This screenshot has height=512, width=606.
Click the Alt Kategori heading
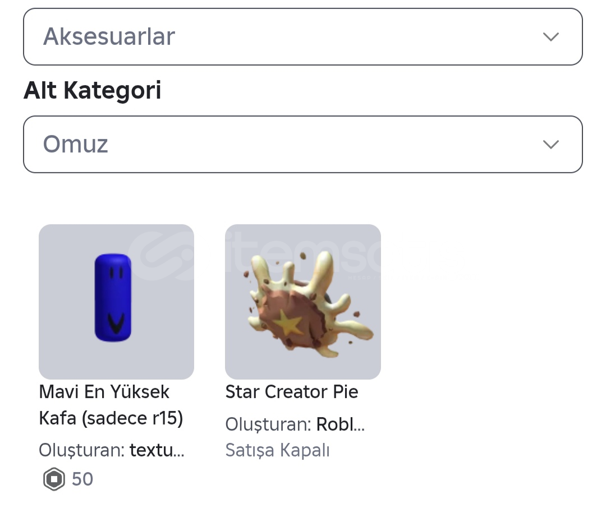(93, 90)
